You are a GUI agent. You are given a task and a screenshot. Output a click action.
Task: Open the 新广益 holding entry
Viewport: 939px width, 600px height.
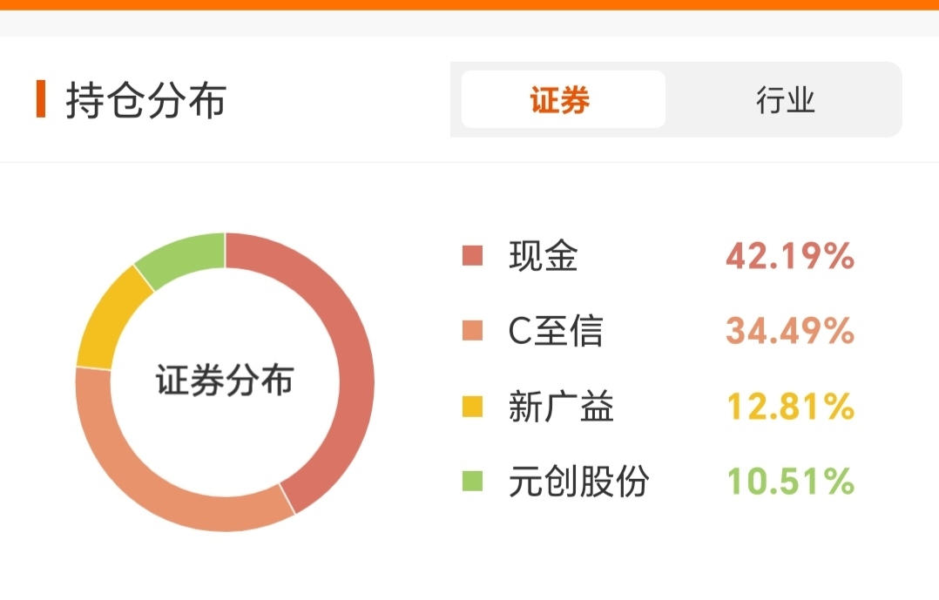(x=561, y=407)
